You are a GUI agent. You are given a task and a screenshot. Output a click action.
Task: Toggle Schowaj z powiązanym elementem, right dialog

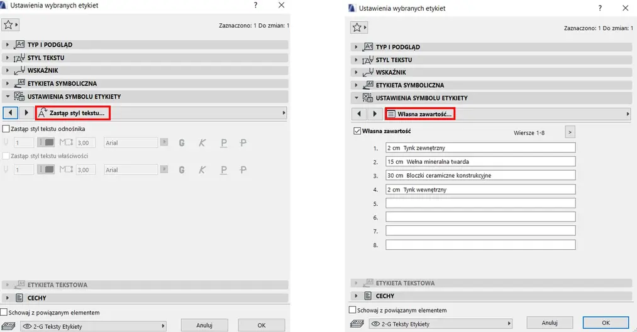click(x=353, y=310)
